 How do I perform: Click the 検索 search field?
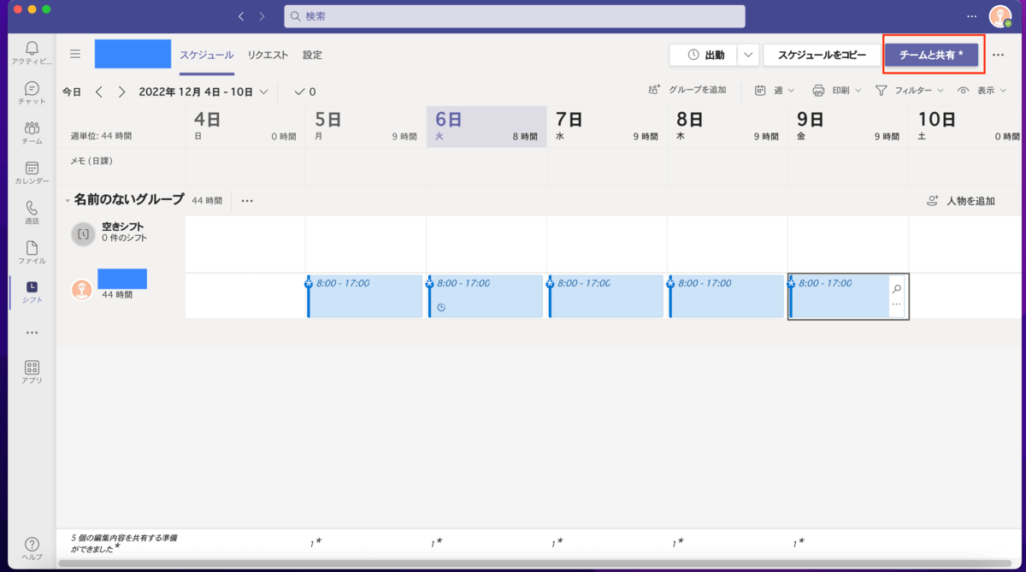point(514,16)
